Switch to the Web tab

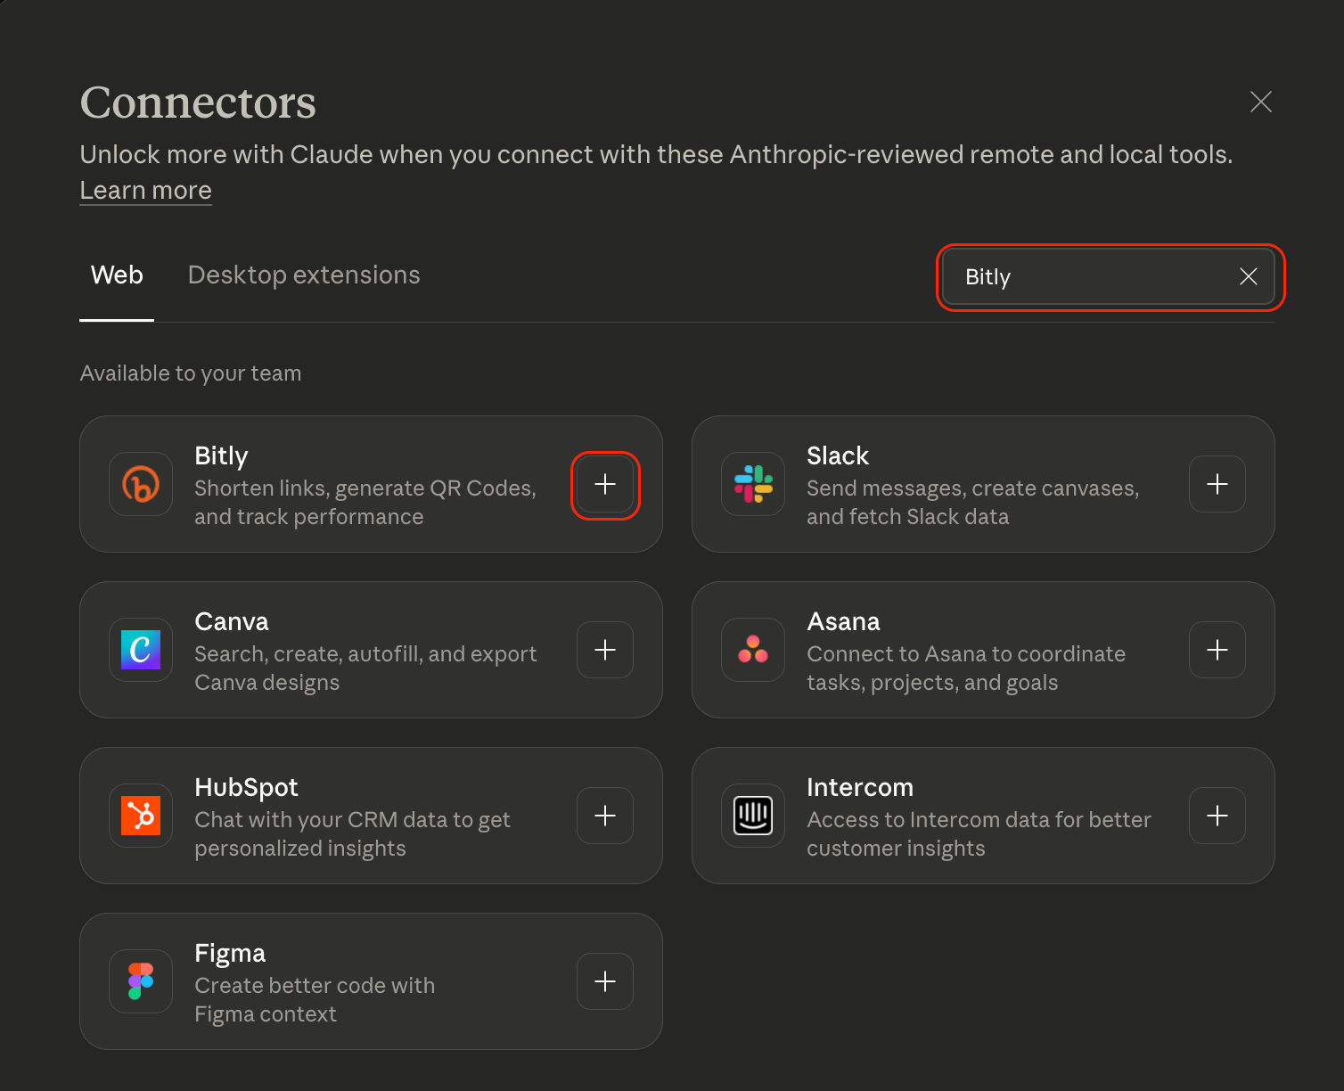117,275
